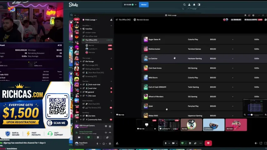This screenshot has width=267, height=150.
Task: Open general channel
Action: click(91, 92)
